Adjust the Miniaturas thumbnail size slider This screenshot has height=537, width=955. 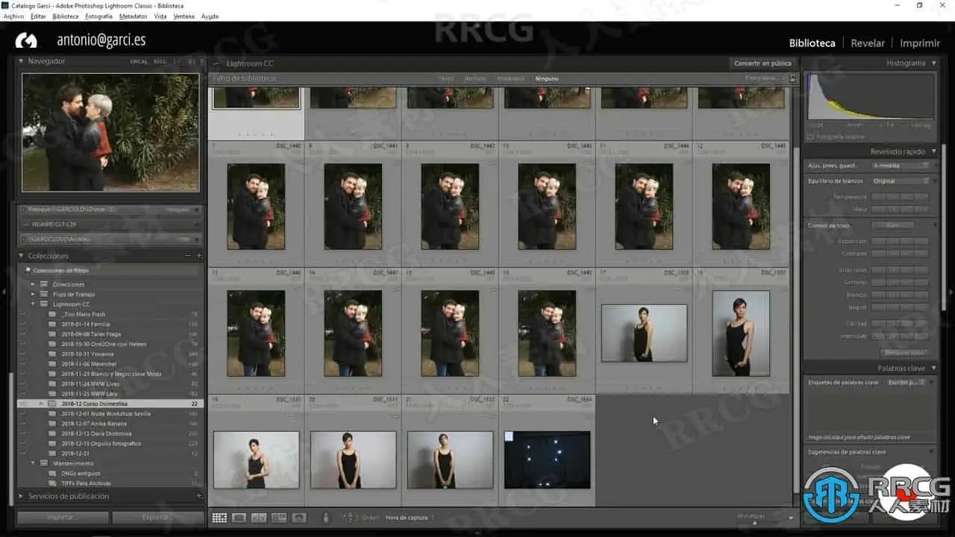755,521
